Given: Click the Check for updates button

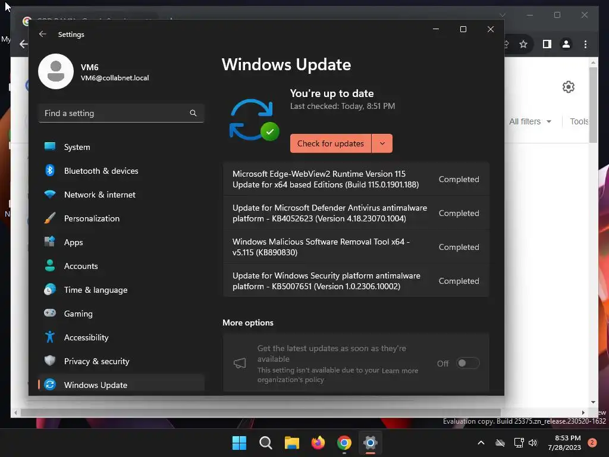Looking at the screenshot, I should point(331,143).
